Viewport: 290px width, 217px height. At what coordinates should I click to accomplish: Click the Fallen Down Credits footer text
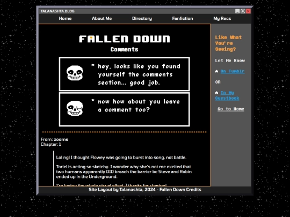coord(180,190)
